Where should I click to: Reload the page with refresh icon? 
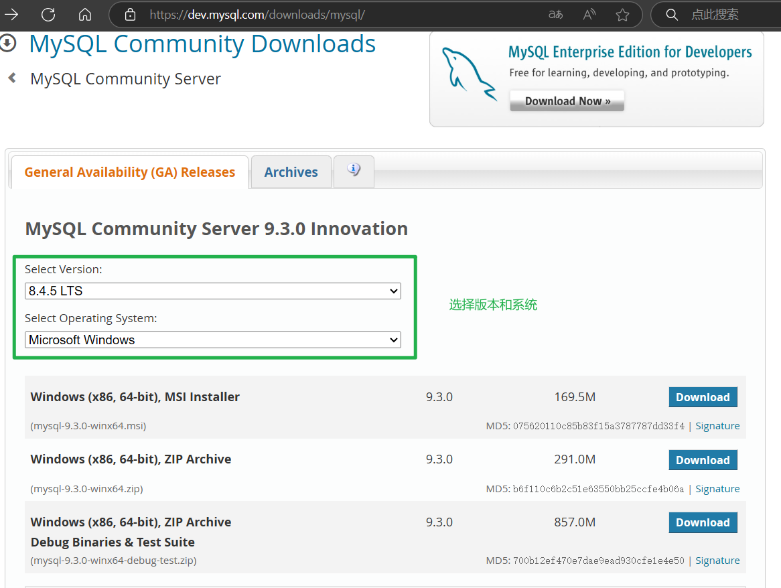coord(48,15)
